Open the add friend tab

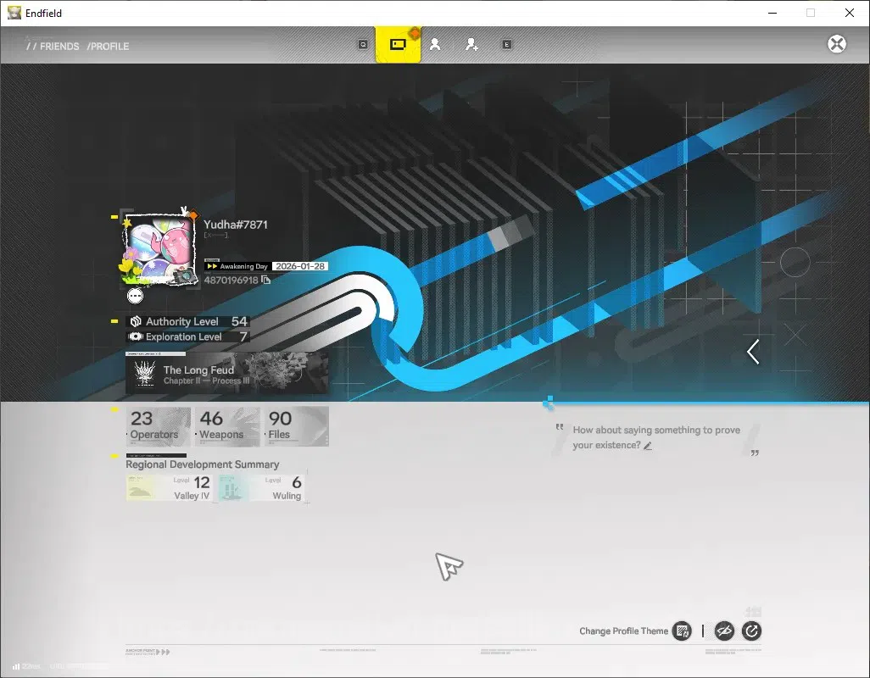[x=471, y=44]
